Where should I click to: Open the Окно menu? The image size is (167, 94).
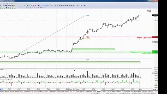click(x=21, y=3)
